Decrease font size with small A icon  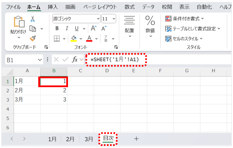104,28
